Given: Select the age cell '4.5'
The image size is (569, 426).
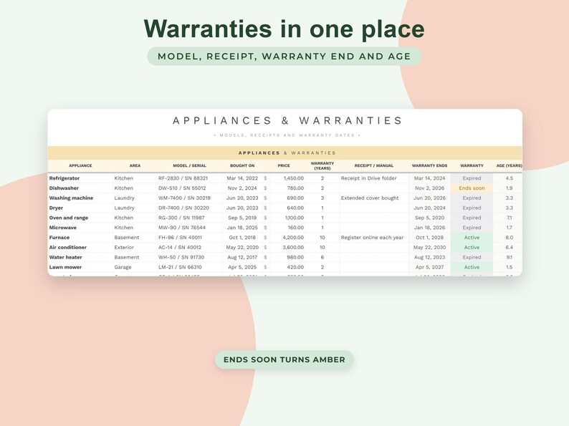Looking at the screenshot, I should (509, 178).
